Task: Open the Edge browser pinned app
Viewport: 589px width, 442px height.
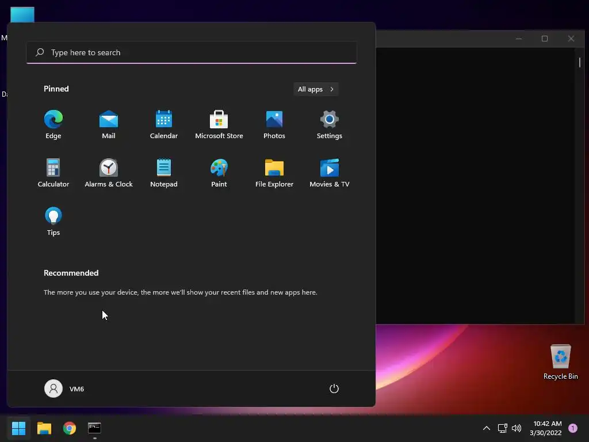Action: click(53, 125)
